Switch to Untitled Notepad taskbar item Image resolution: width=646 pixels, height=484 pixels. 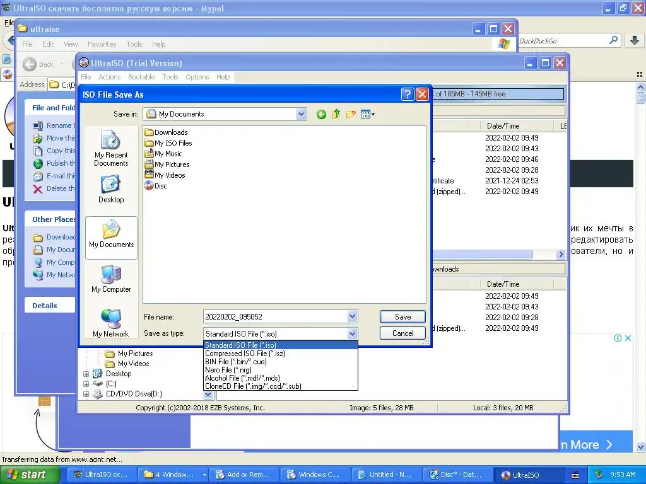385,475
